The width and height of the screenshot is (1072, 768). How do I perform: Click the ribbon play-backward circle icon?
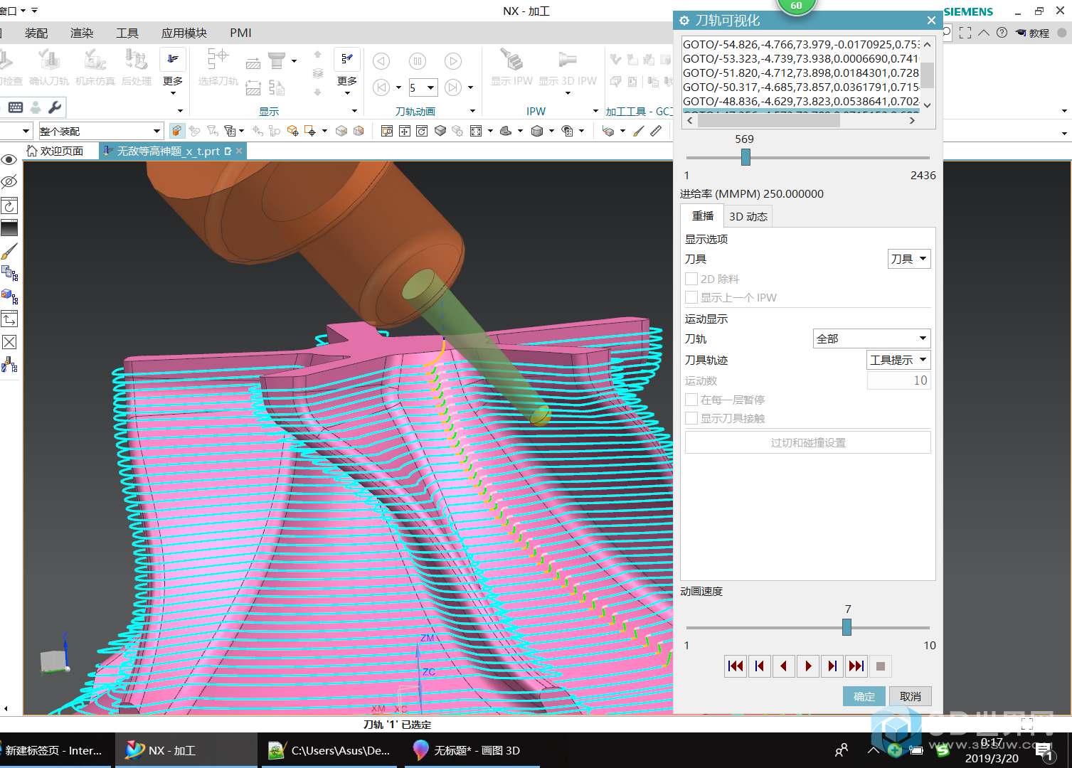coord(381,61)
